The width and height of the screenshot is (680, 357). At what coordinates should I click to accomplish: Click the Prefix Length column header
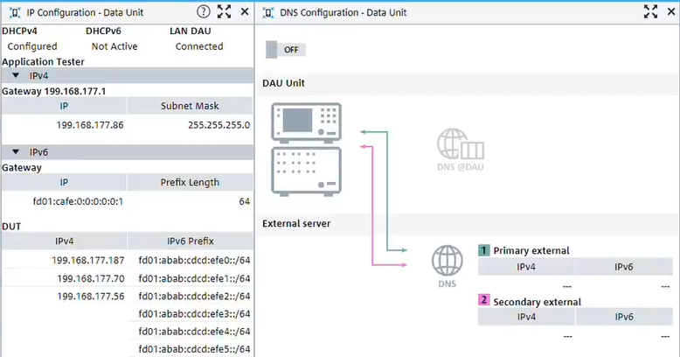(x=190, y=182)
